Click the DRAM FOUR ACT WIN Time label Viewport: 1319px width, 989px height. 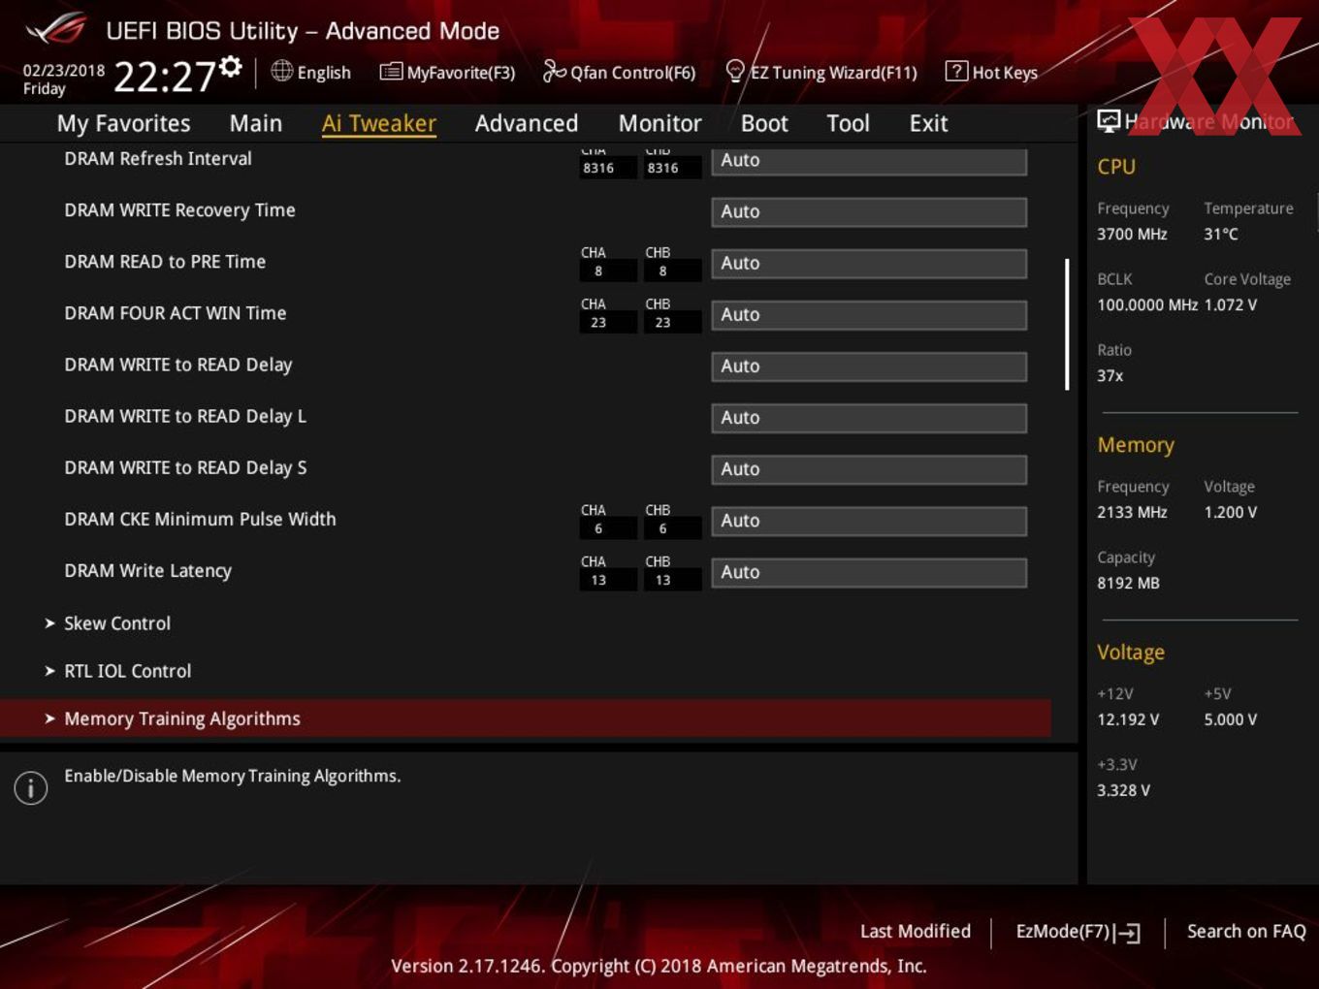[176, 313]
